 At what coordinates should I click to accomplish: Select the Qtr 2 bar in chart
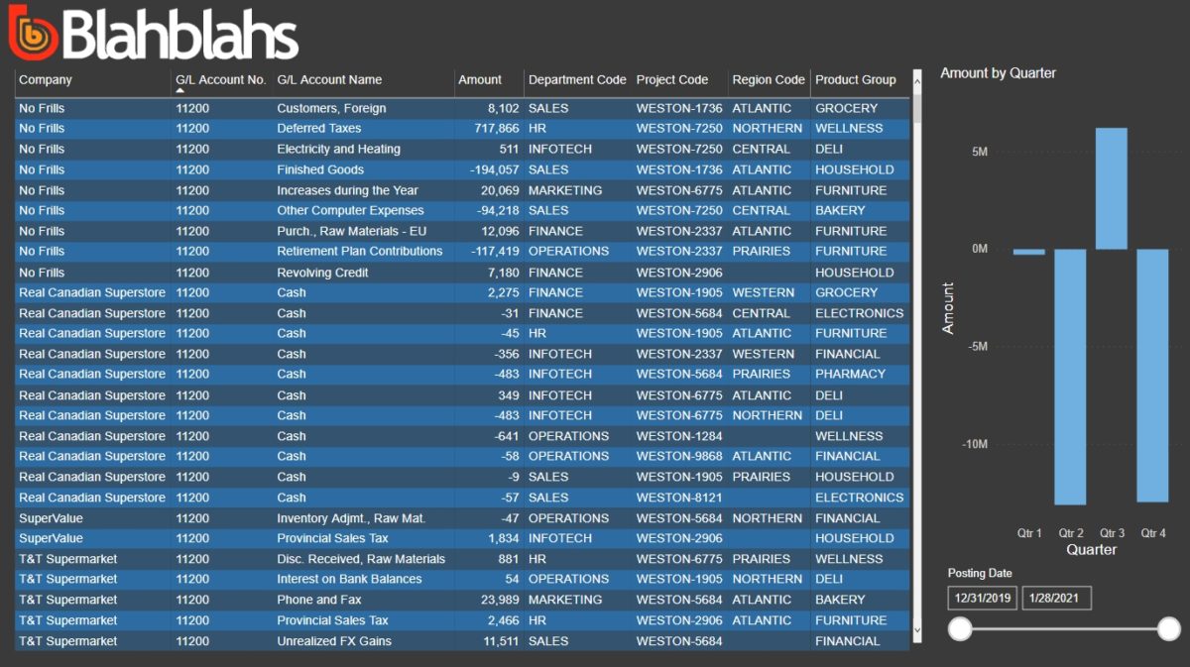pyautogui.click(x=1070, y=377)
